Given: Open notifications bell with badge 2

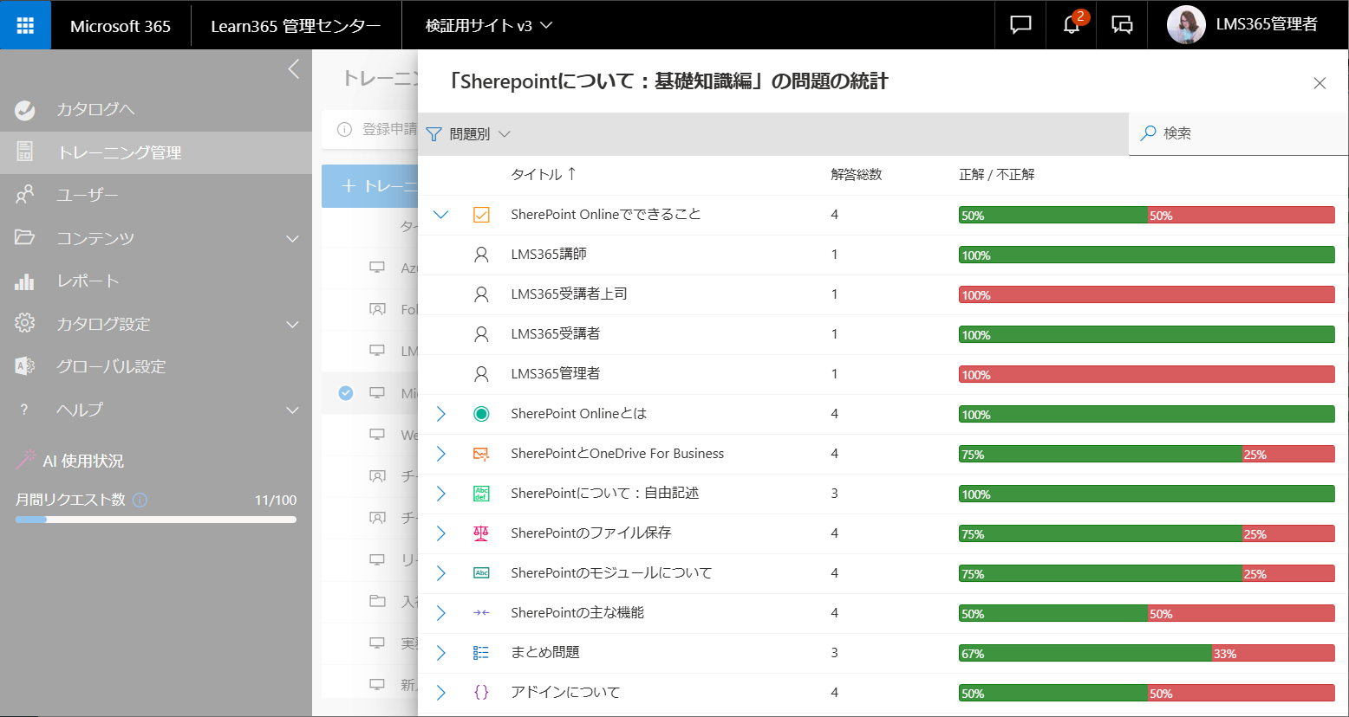Looking at the screenshot, I should (1072, 24).
